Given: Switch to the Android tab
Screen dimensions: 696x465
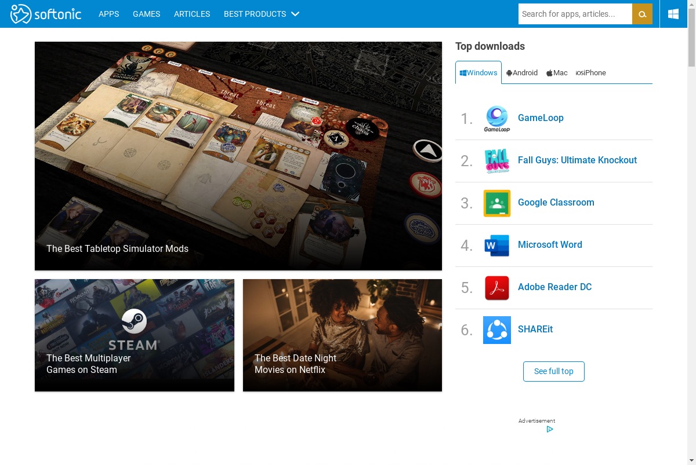Looking at the screenshot, I should pyautogui.click(x=522, y=72).
